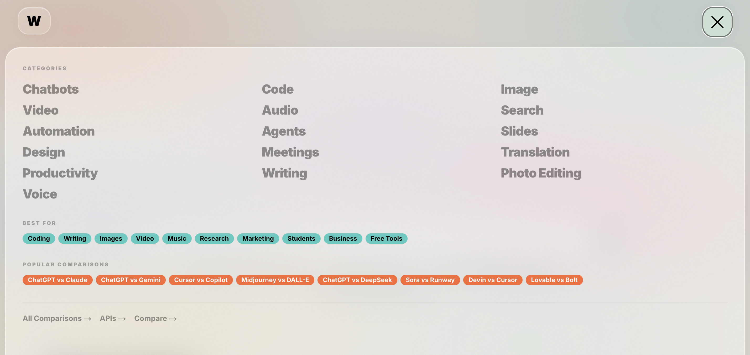The width and height of the screenshot is (750, 355).
Task: Close the menu with X icon
Action: tap(717, 22)
